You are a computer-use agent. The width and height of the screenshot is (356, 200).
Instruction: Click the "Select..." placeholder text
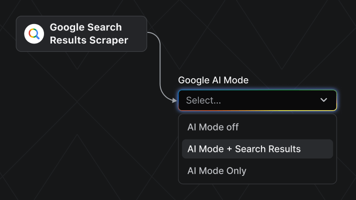click(x=203, y=100)
